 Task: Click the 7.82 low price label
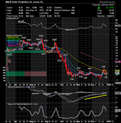tap(85, 78)
